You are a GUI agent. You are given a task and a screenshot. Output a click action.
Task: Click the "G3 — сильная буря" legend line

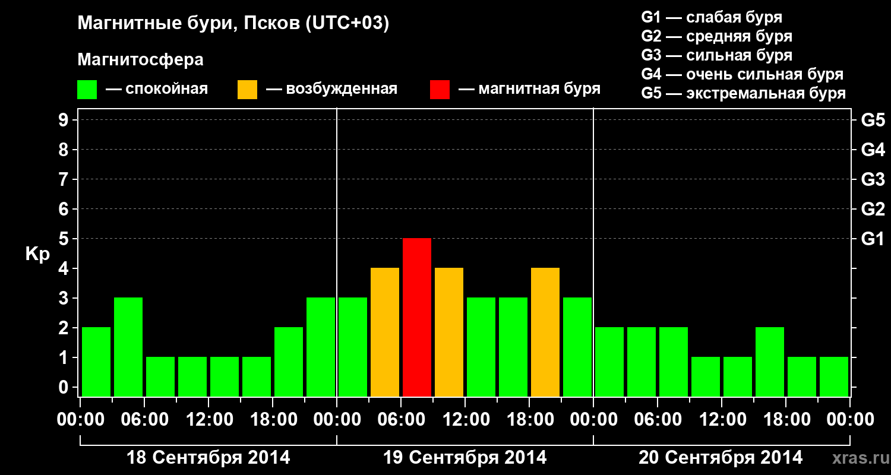(717, 55)
